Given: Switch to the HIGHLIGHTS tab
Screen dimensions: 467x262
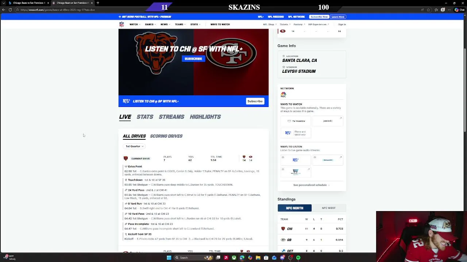Looking at the screenshot, I should click(x=205, y=117).
